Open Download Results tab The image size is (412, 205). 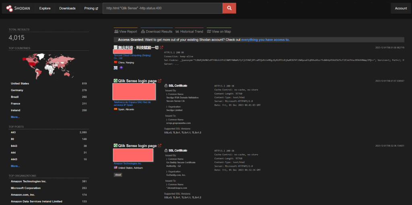pos(157,31)
